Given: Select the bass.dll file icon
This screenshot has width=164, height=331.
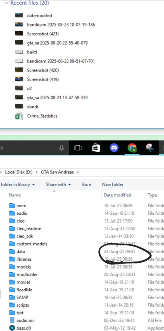Looking at the screenshot, I should coord(12,328).
